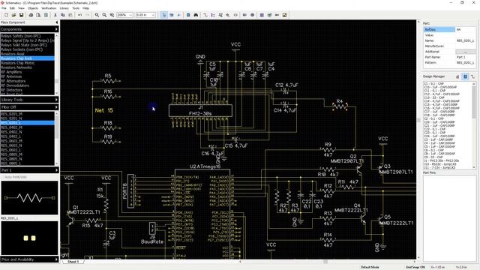
Task: Select the Place Bus tool icon
Action: (x=213, y=15)
